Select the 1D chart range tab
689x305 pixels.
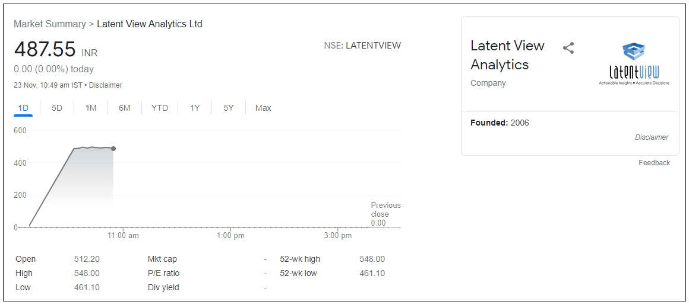(x=23, y=108)
